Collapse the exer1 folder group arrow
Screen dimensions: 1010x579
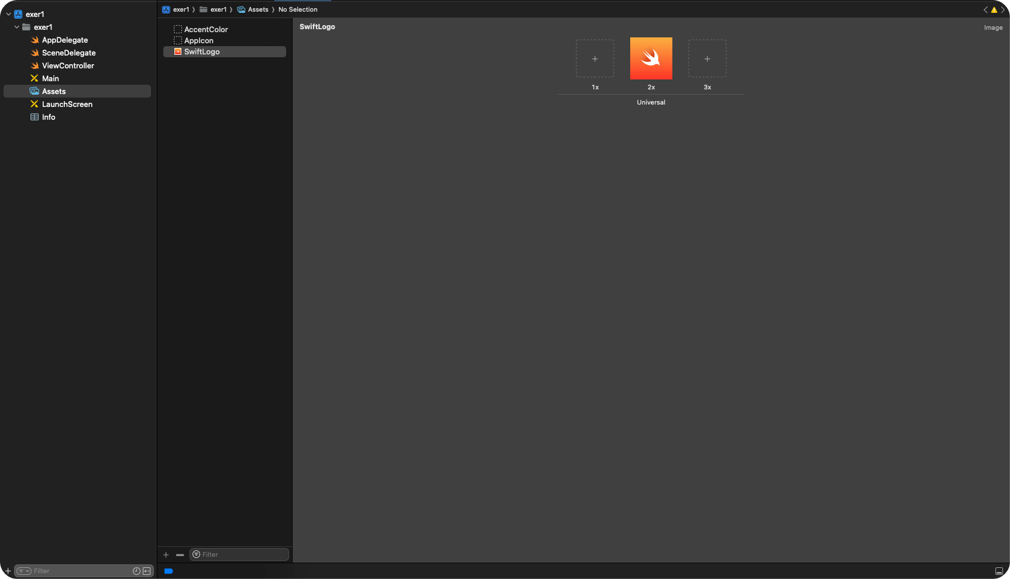pyautogui.click(x=16, y=27)
